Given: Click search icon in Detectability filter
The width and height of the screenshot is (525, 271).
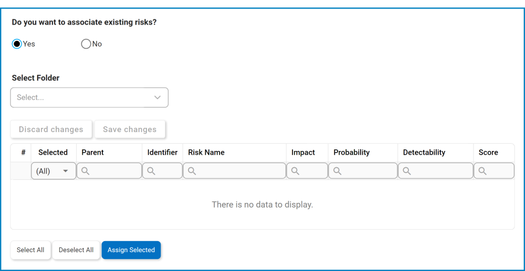Looking at the screenshot, I should click(407, 171).
